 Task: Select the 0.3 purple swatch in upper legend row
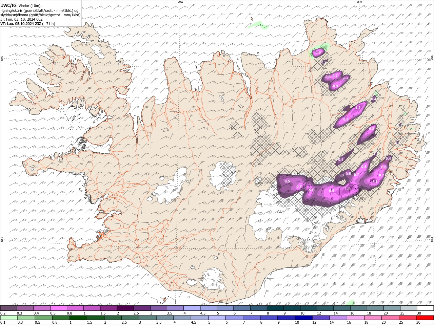click(25, 308)
